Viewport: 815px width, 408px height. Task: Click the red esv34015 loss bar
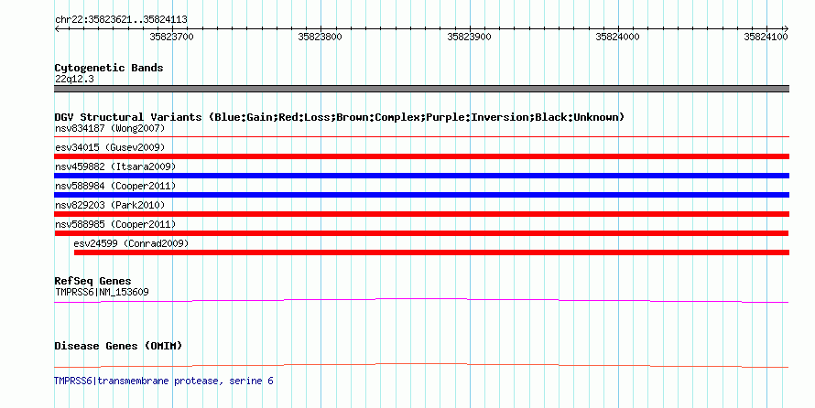tap(421, 156)
